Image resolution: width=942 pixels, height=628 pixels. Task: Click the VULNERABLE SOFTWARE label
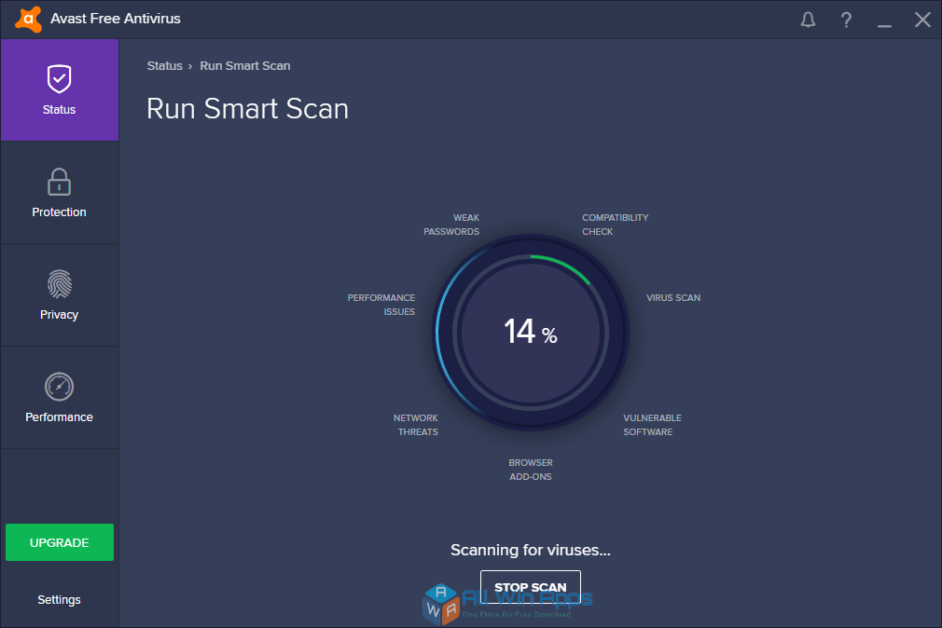coord(653,425)
